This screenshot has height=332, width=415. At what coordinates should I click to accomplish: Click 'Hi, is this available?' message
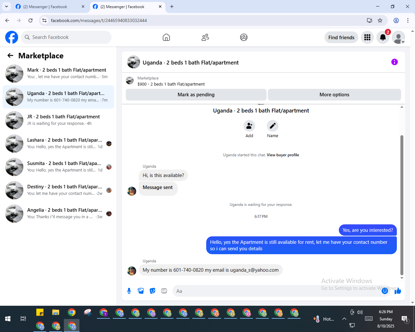click(x=163, y=175)
